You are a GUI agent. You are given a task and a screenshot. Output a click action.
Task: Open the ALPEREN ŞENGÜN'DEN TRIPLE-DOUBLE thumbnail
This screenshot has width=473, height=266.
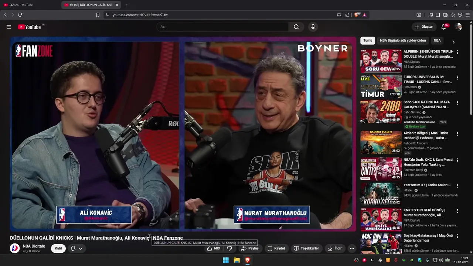(x=381, y=61)
